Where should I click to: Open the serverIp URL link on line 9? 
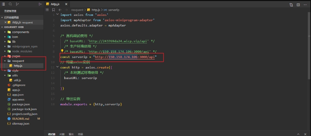(125, 57)
